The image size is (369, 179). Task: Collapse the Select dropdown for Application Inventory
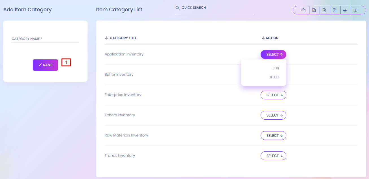pyautogui.click(x=273, y=55)
